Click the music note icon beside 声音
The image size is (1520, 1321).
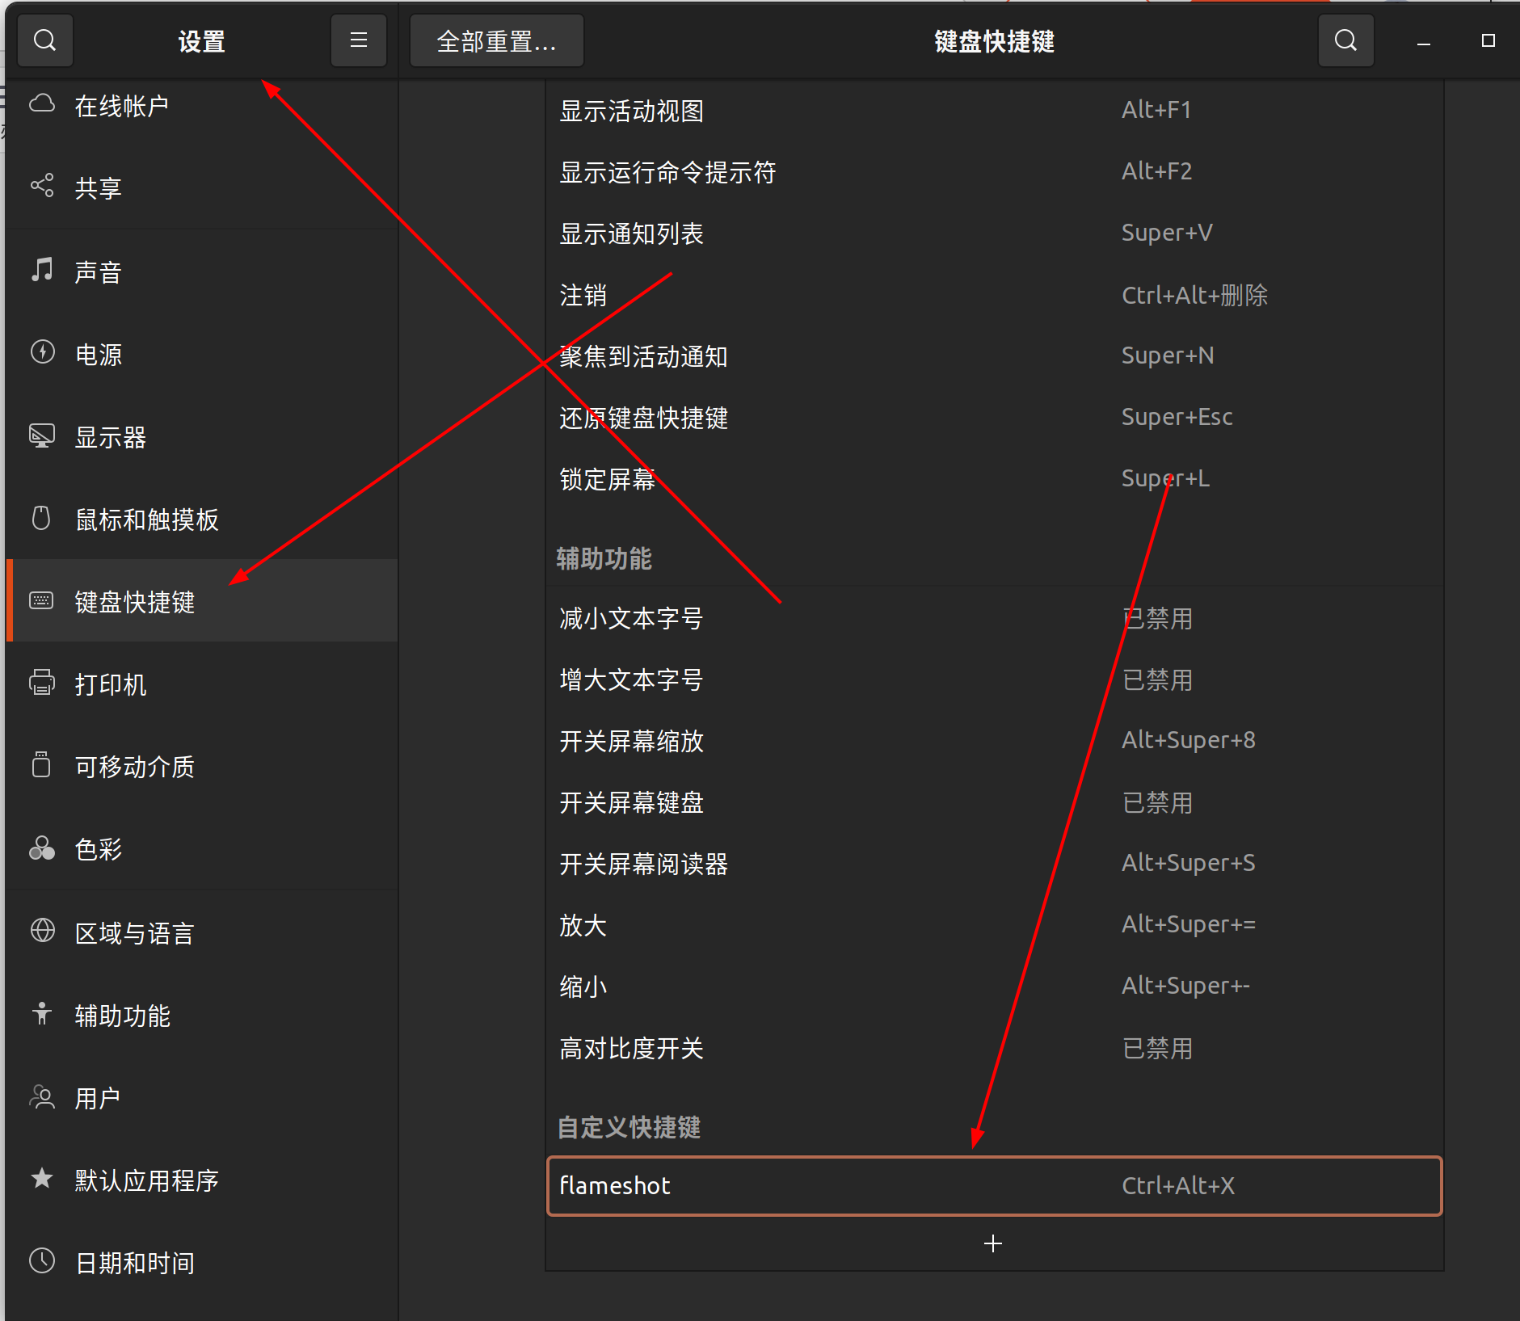[x=42, y=270]
